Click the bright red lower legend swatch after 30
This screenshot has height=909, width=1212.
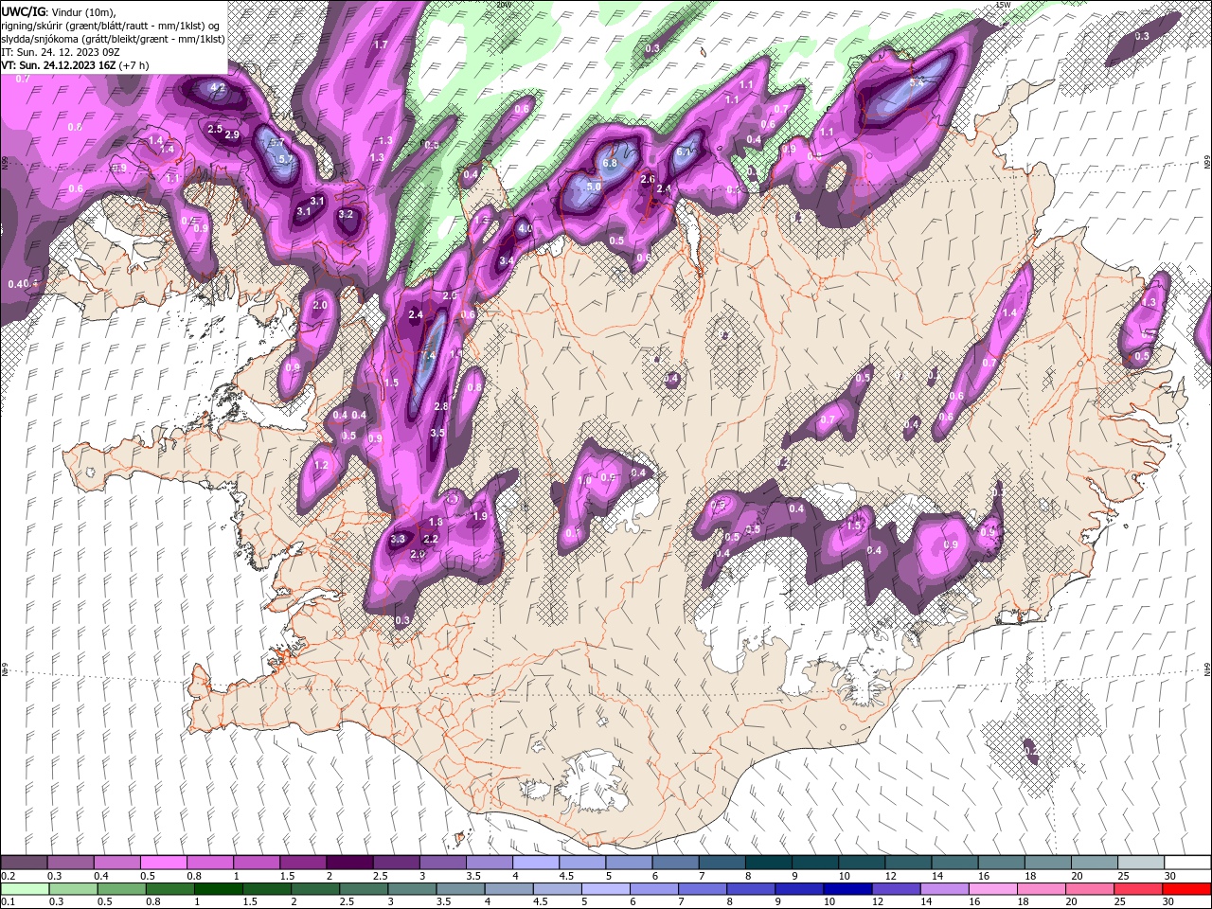tap(1185, 889)
